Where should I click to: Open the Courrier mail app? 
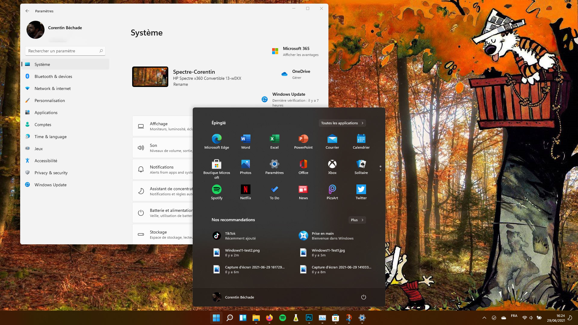(x=332, y=141)
